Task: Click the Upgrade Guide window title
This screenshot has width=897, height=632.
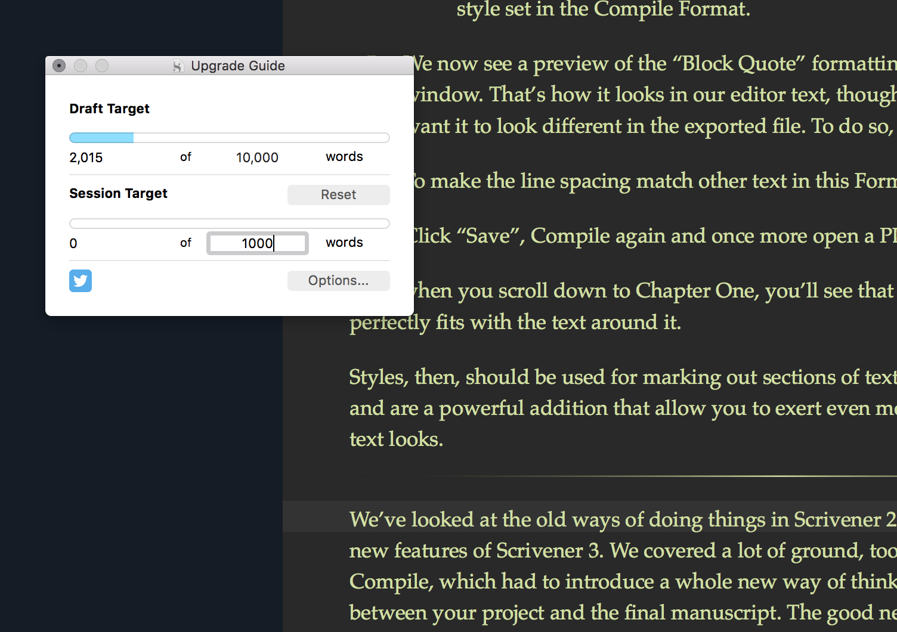Action: click(238, 66)
